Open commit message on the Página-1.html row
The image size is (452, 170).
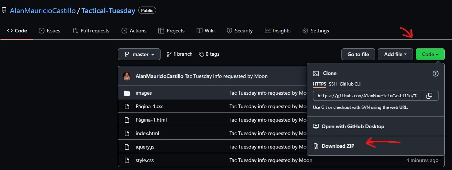click(x=268, y=120)
